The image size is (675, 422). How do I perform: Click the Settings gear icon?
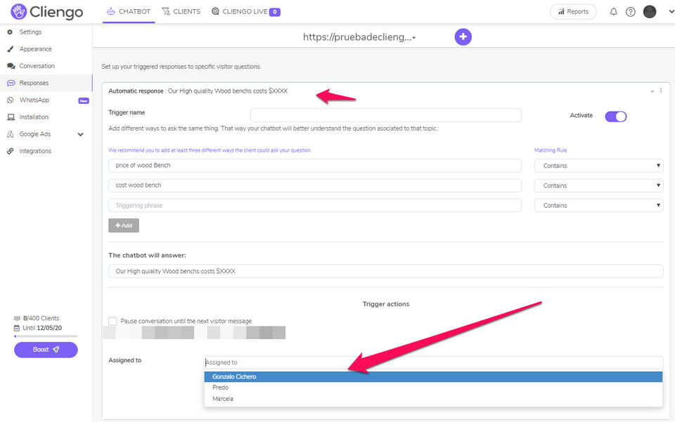pyautogui.click(x=11, y=32)
